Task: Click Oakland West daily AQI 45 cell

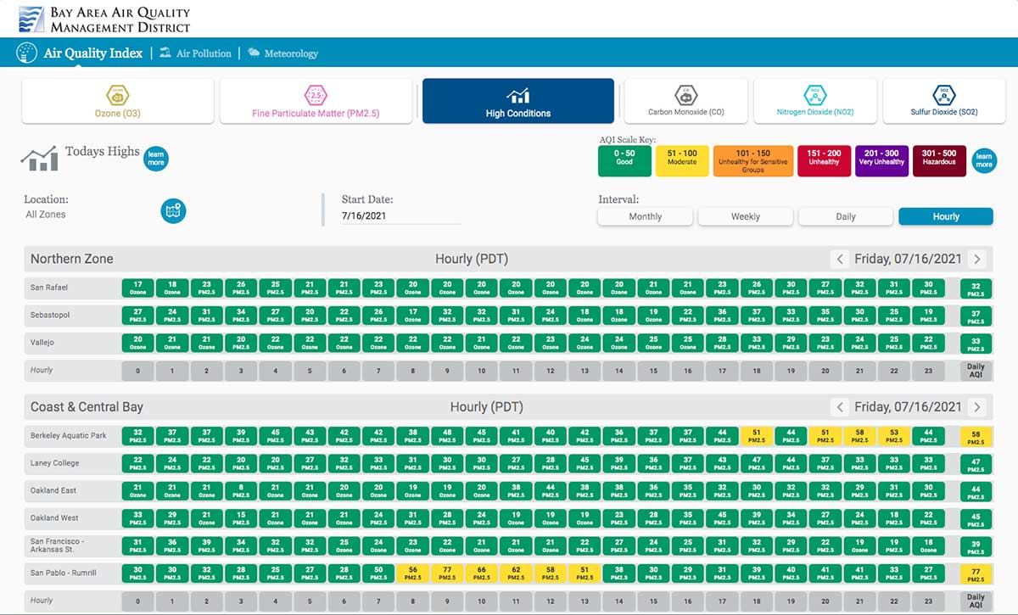Action: [x=976, y=519]
